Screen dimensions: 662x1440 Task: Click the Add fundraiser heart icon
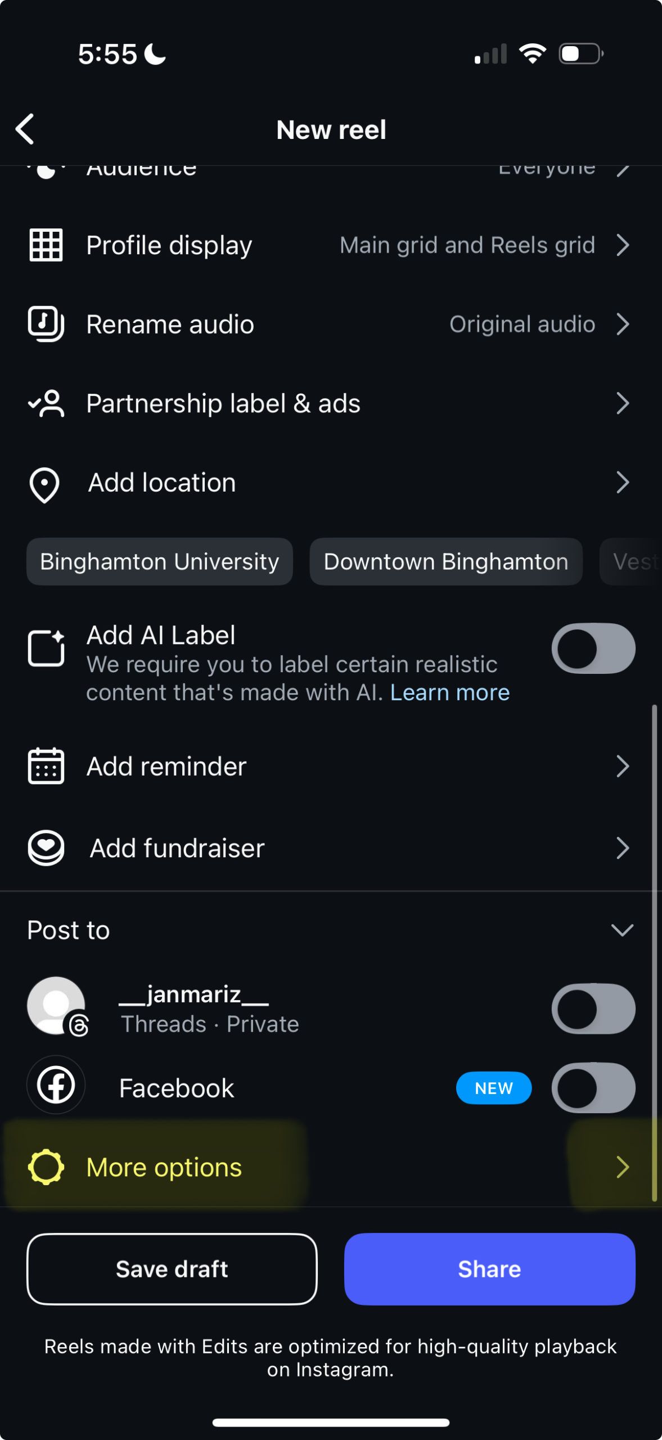point(46,848)
